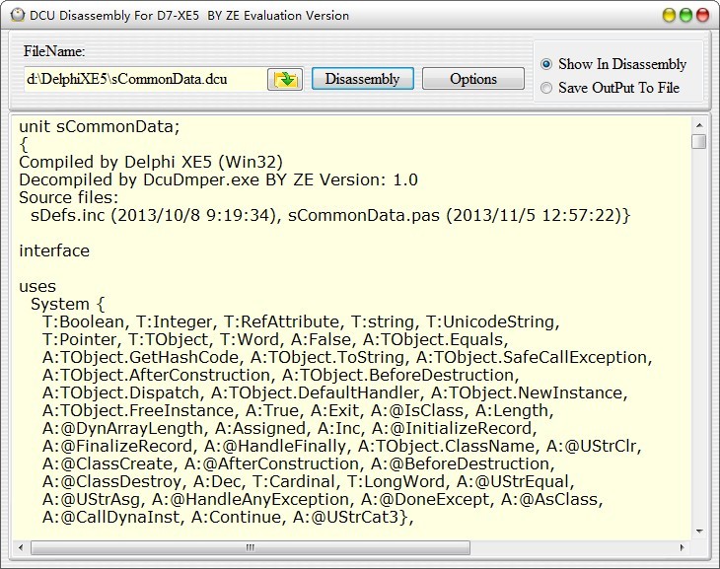Click the vertical scrollbar thumb
This screenshot has width=720, height=569.
698,142
